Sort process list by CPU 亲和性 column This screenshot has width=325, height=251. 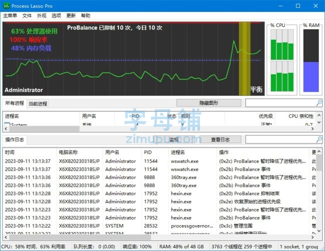click(295, 116)
